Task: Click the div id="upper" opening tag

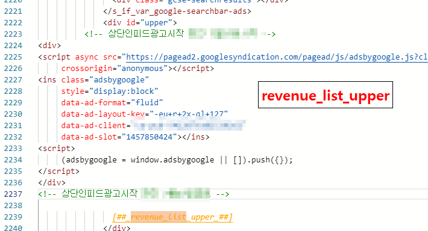Action: 140,23
